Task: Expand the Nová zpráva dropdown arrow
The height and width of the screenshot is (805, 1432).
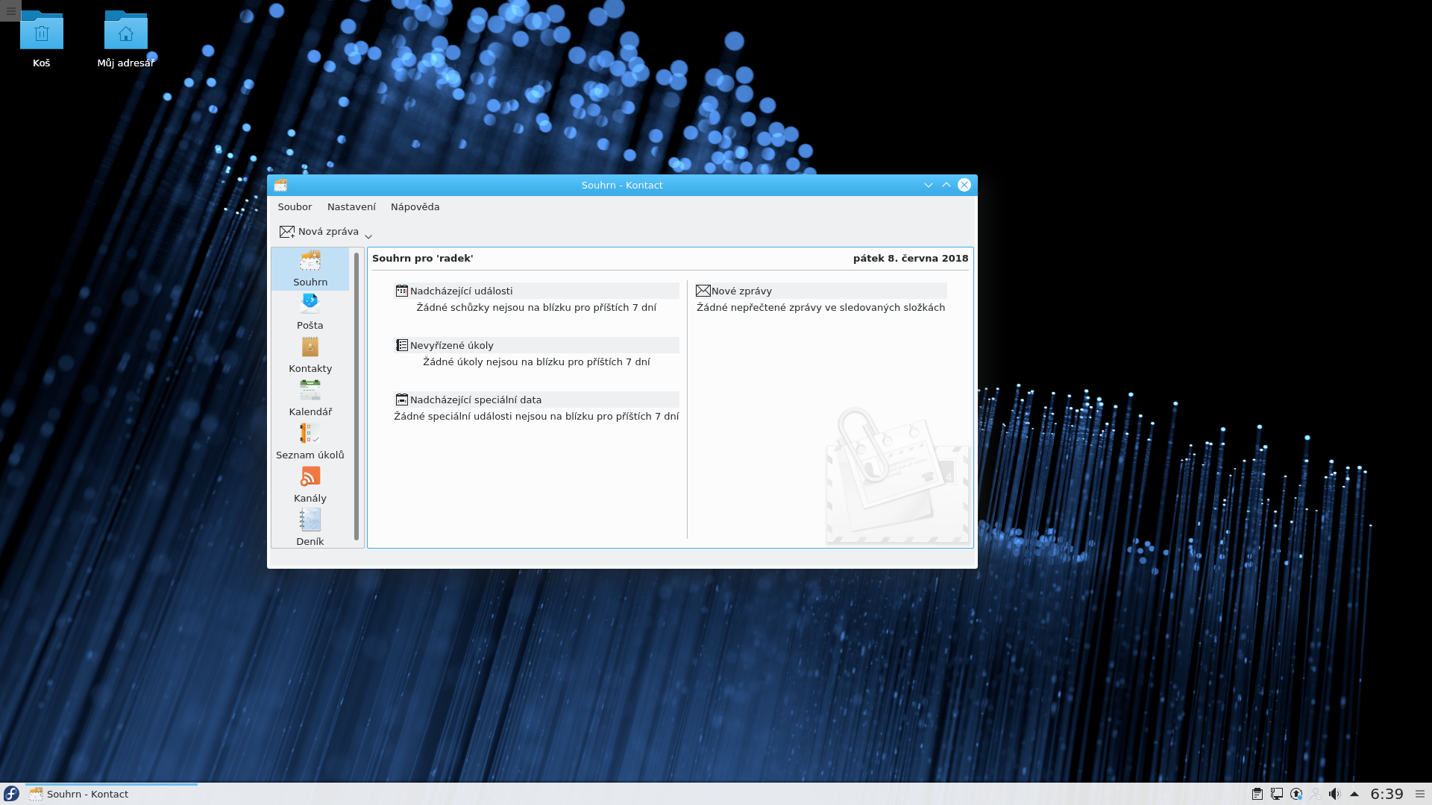Action: (368, 236)
